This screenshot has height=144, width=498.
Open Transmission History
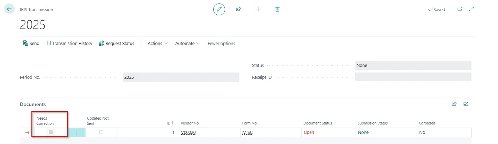pos(69,44)
